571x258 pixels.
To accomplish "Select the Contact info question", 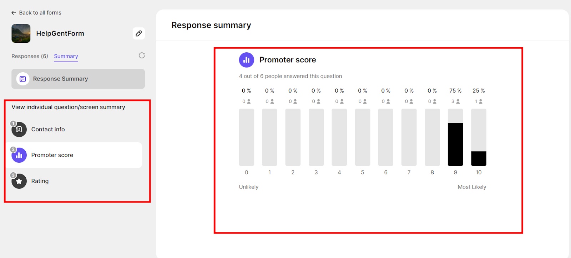I will [x=48, y=130].
